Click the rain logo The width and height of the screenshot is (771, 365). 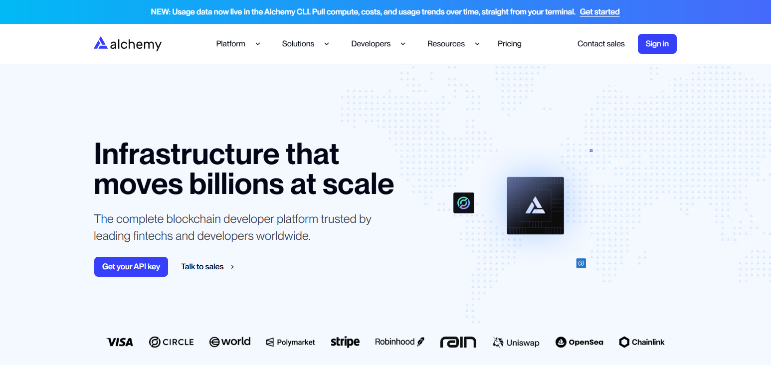pyautogui.click(x=458, y=342)
